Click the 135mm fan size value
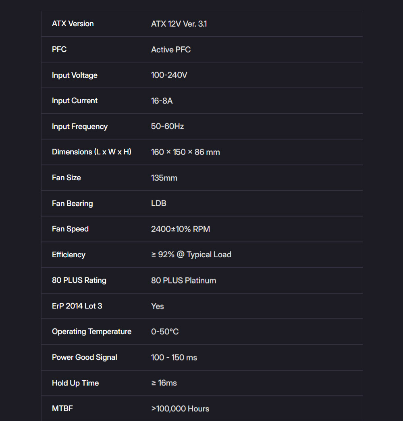 click(164, 178)
